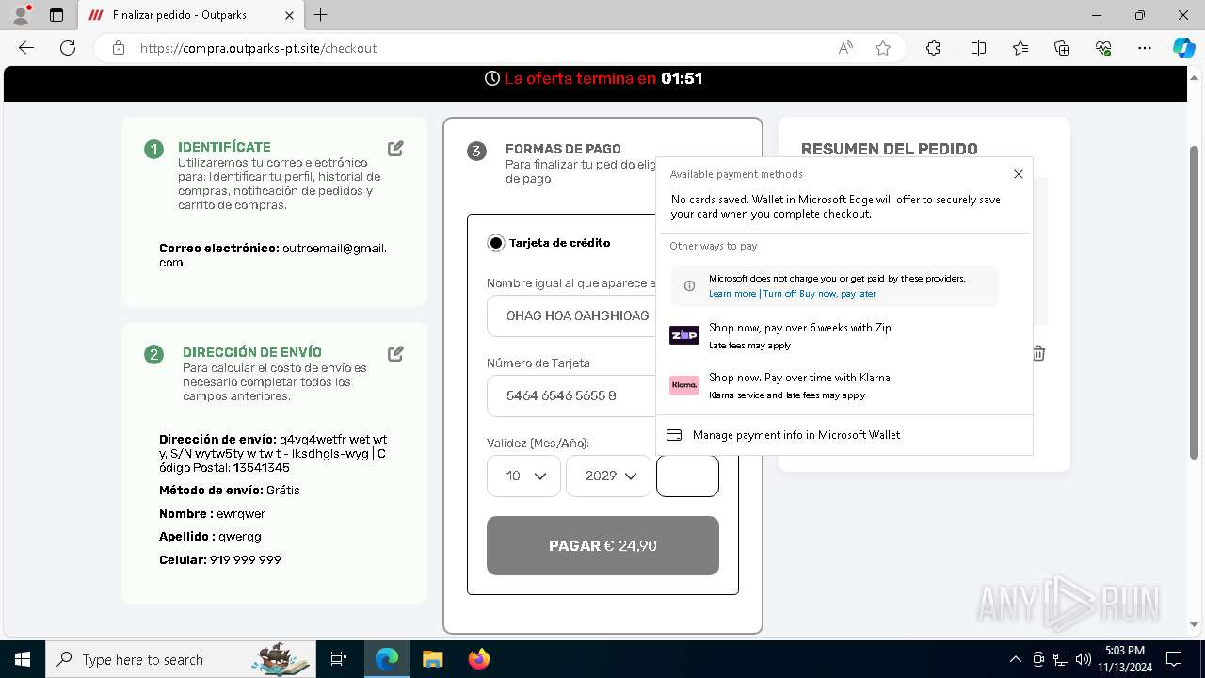View site information lock icon
The height and width of the screenshot is (678, 1205).
[119, 48]
